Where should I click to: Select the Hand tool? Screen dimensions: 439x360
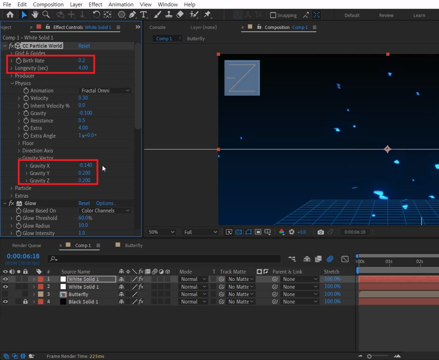pyautogui.click(x=35, y=14)
